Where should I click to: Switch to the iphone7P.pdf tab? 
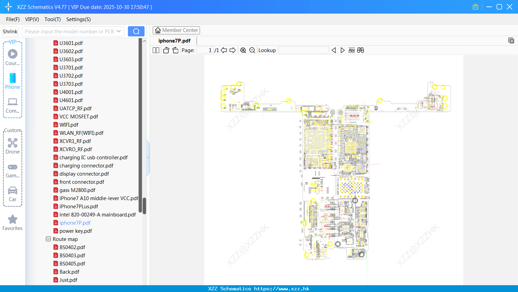pos(174,40)
